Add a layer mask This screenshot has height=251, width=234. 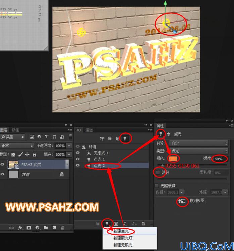pyautogui.click(x=29, y=228)
